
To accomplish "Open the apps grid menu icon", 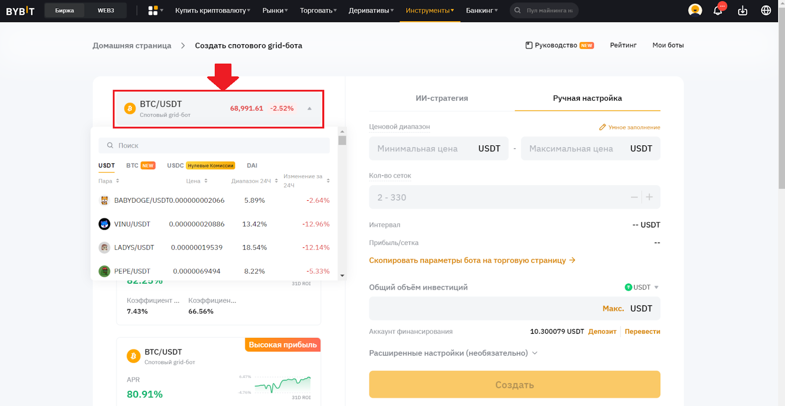I will (x=153, y=10).
